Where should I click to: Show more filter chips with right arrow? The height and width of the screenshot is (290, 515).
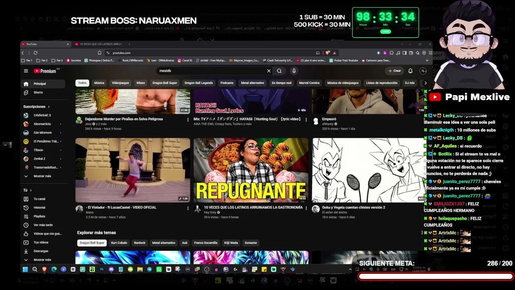tap(425, 83)
